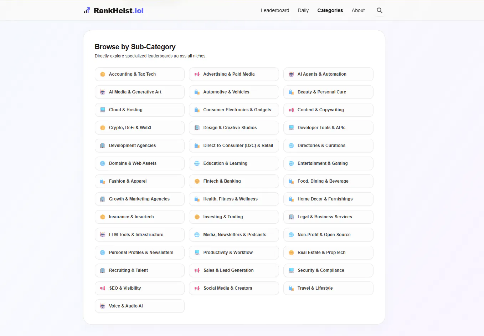Open the Insurance & Insurtech category

click(140, 217)
